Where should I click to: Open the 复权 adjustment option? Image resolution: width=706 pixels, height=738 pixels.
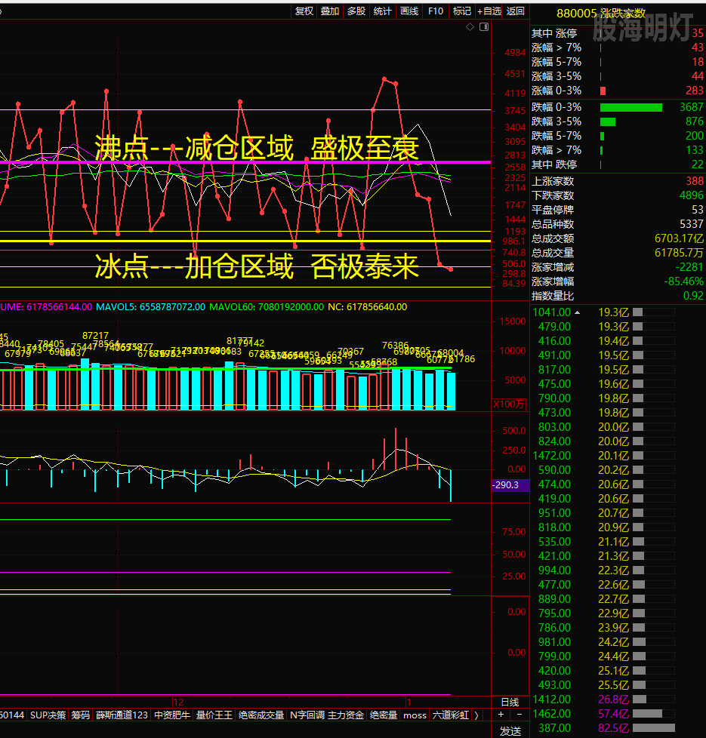tap(304, 11)
